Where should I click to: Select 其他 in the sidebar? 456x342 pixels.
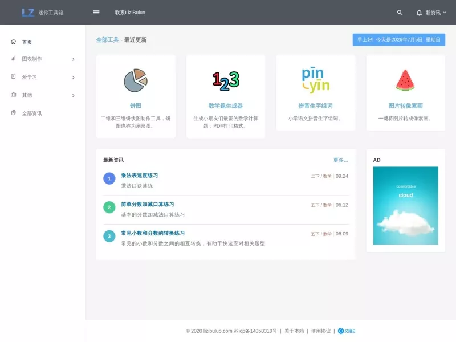click(x=27, y=95)
